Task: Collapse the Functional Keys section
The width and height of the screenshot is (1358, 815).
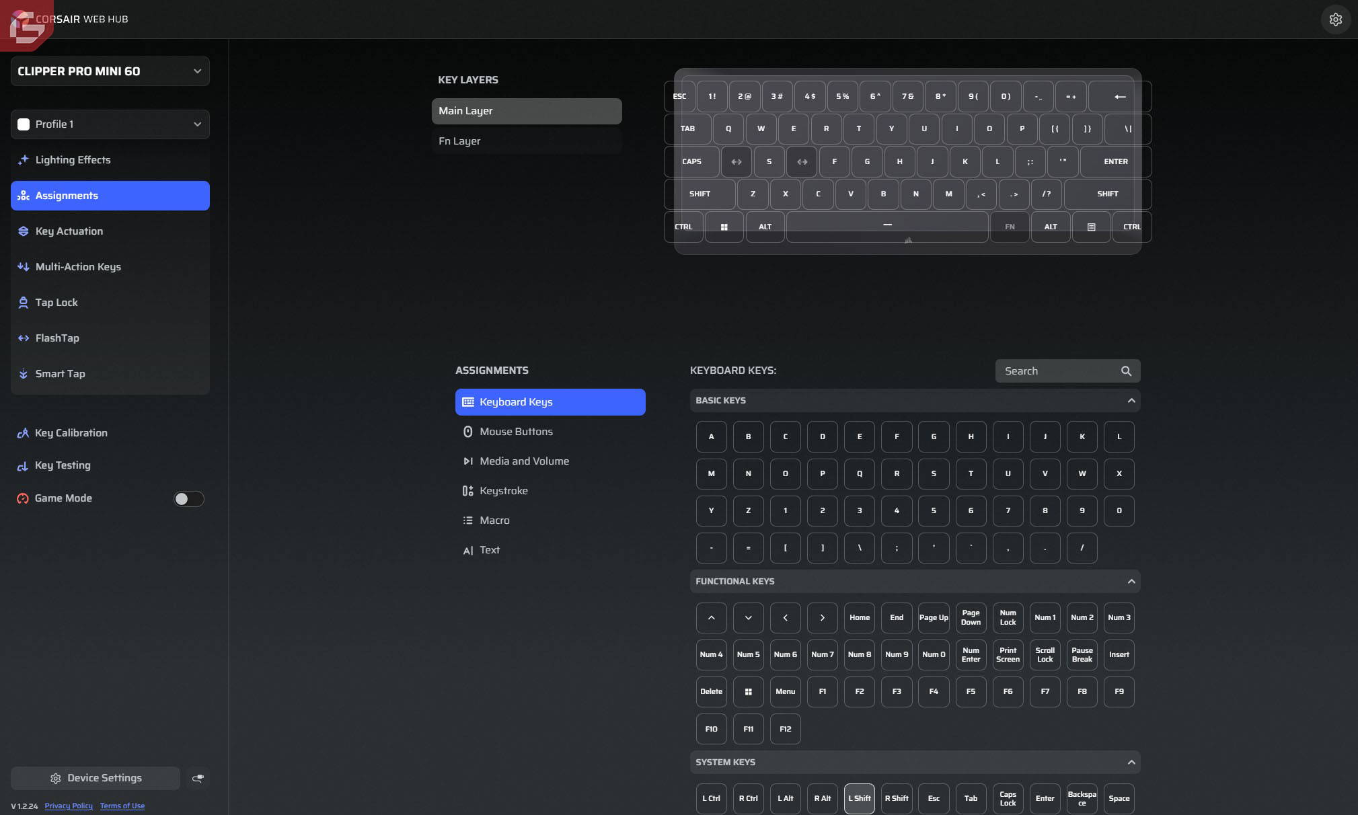Action: click(x=1131, y=582)
